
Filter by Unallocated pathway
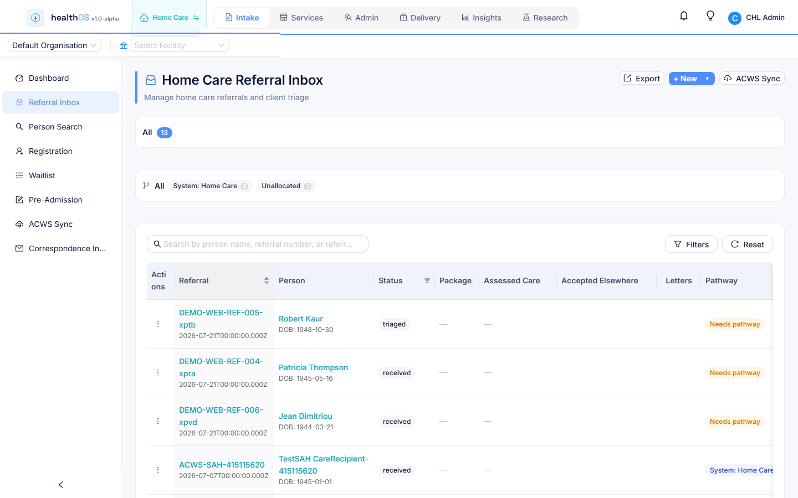pos(287,186)
